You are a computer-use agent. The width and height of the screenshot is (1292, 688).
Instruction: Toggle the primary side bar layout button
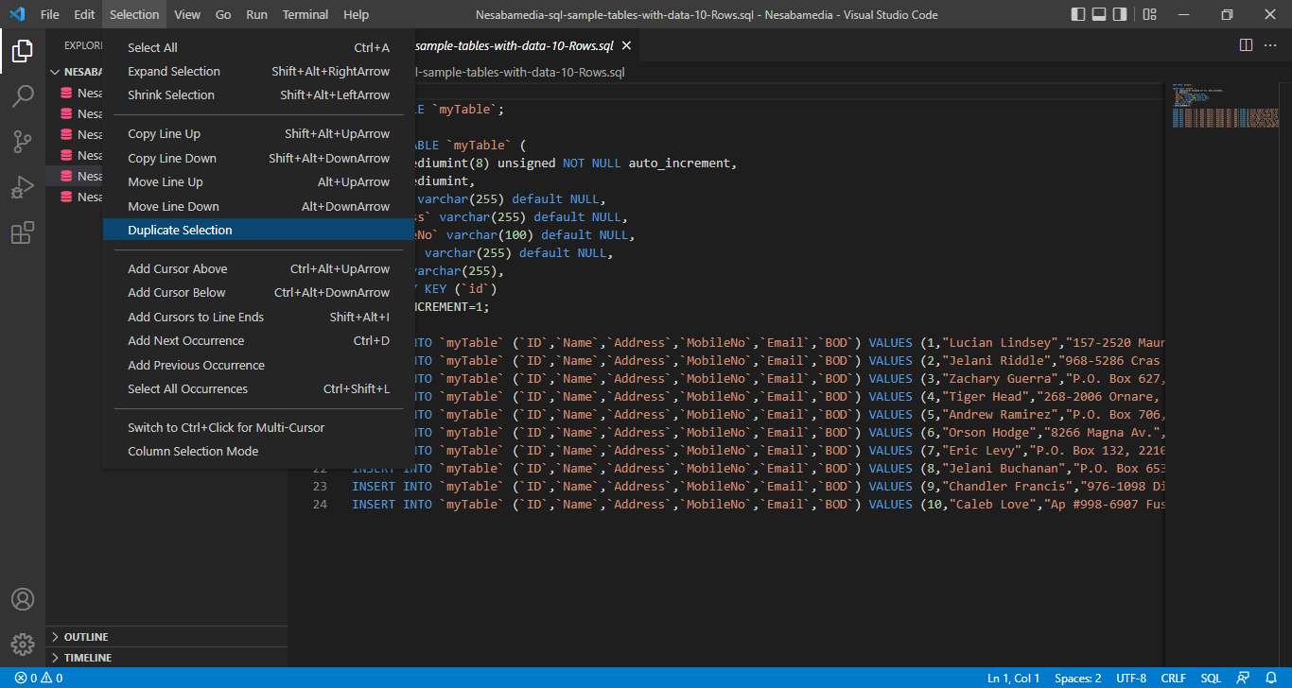[x=1078, y=15]
